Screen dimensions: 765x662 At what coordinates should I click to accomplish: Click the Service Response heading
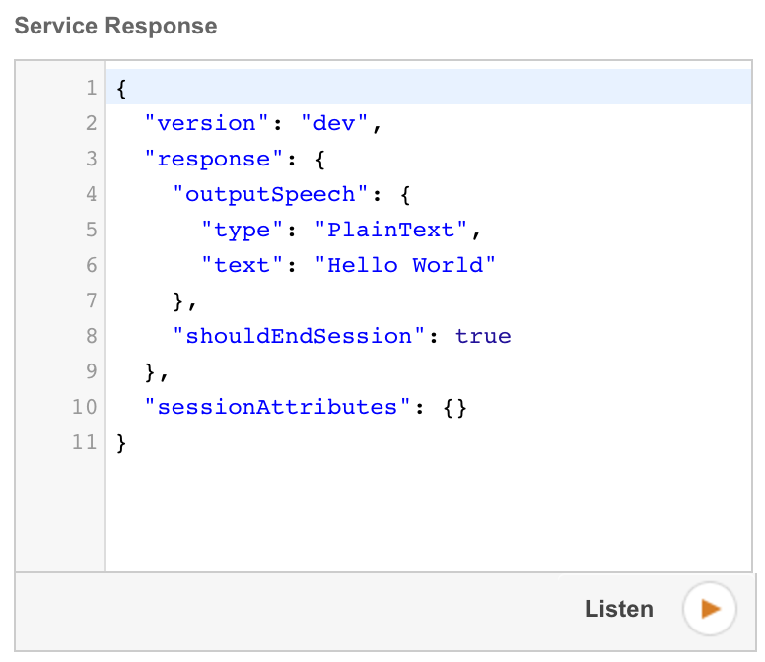[x=115, y=26]
